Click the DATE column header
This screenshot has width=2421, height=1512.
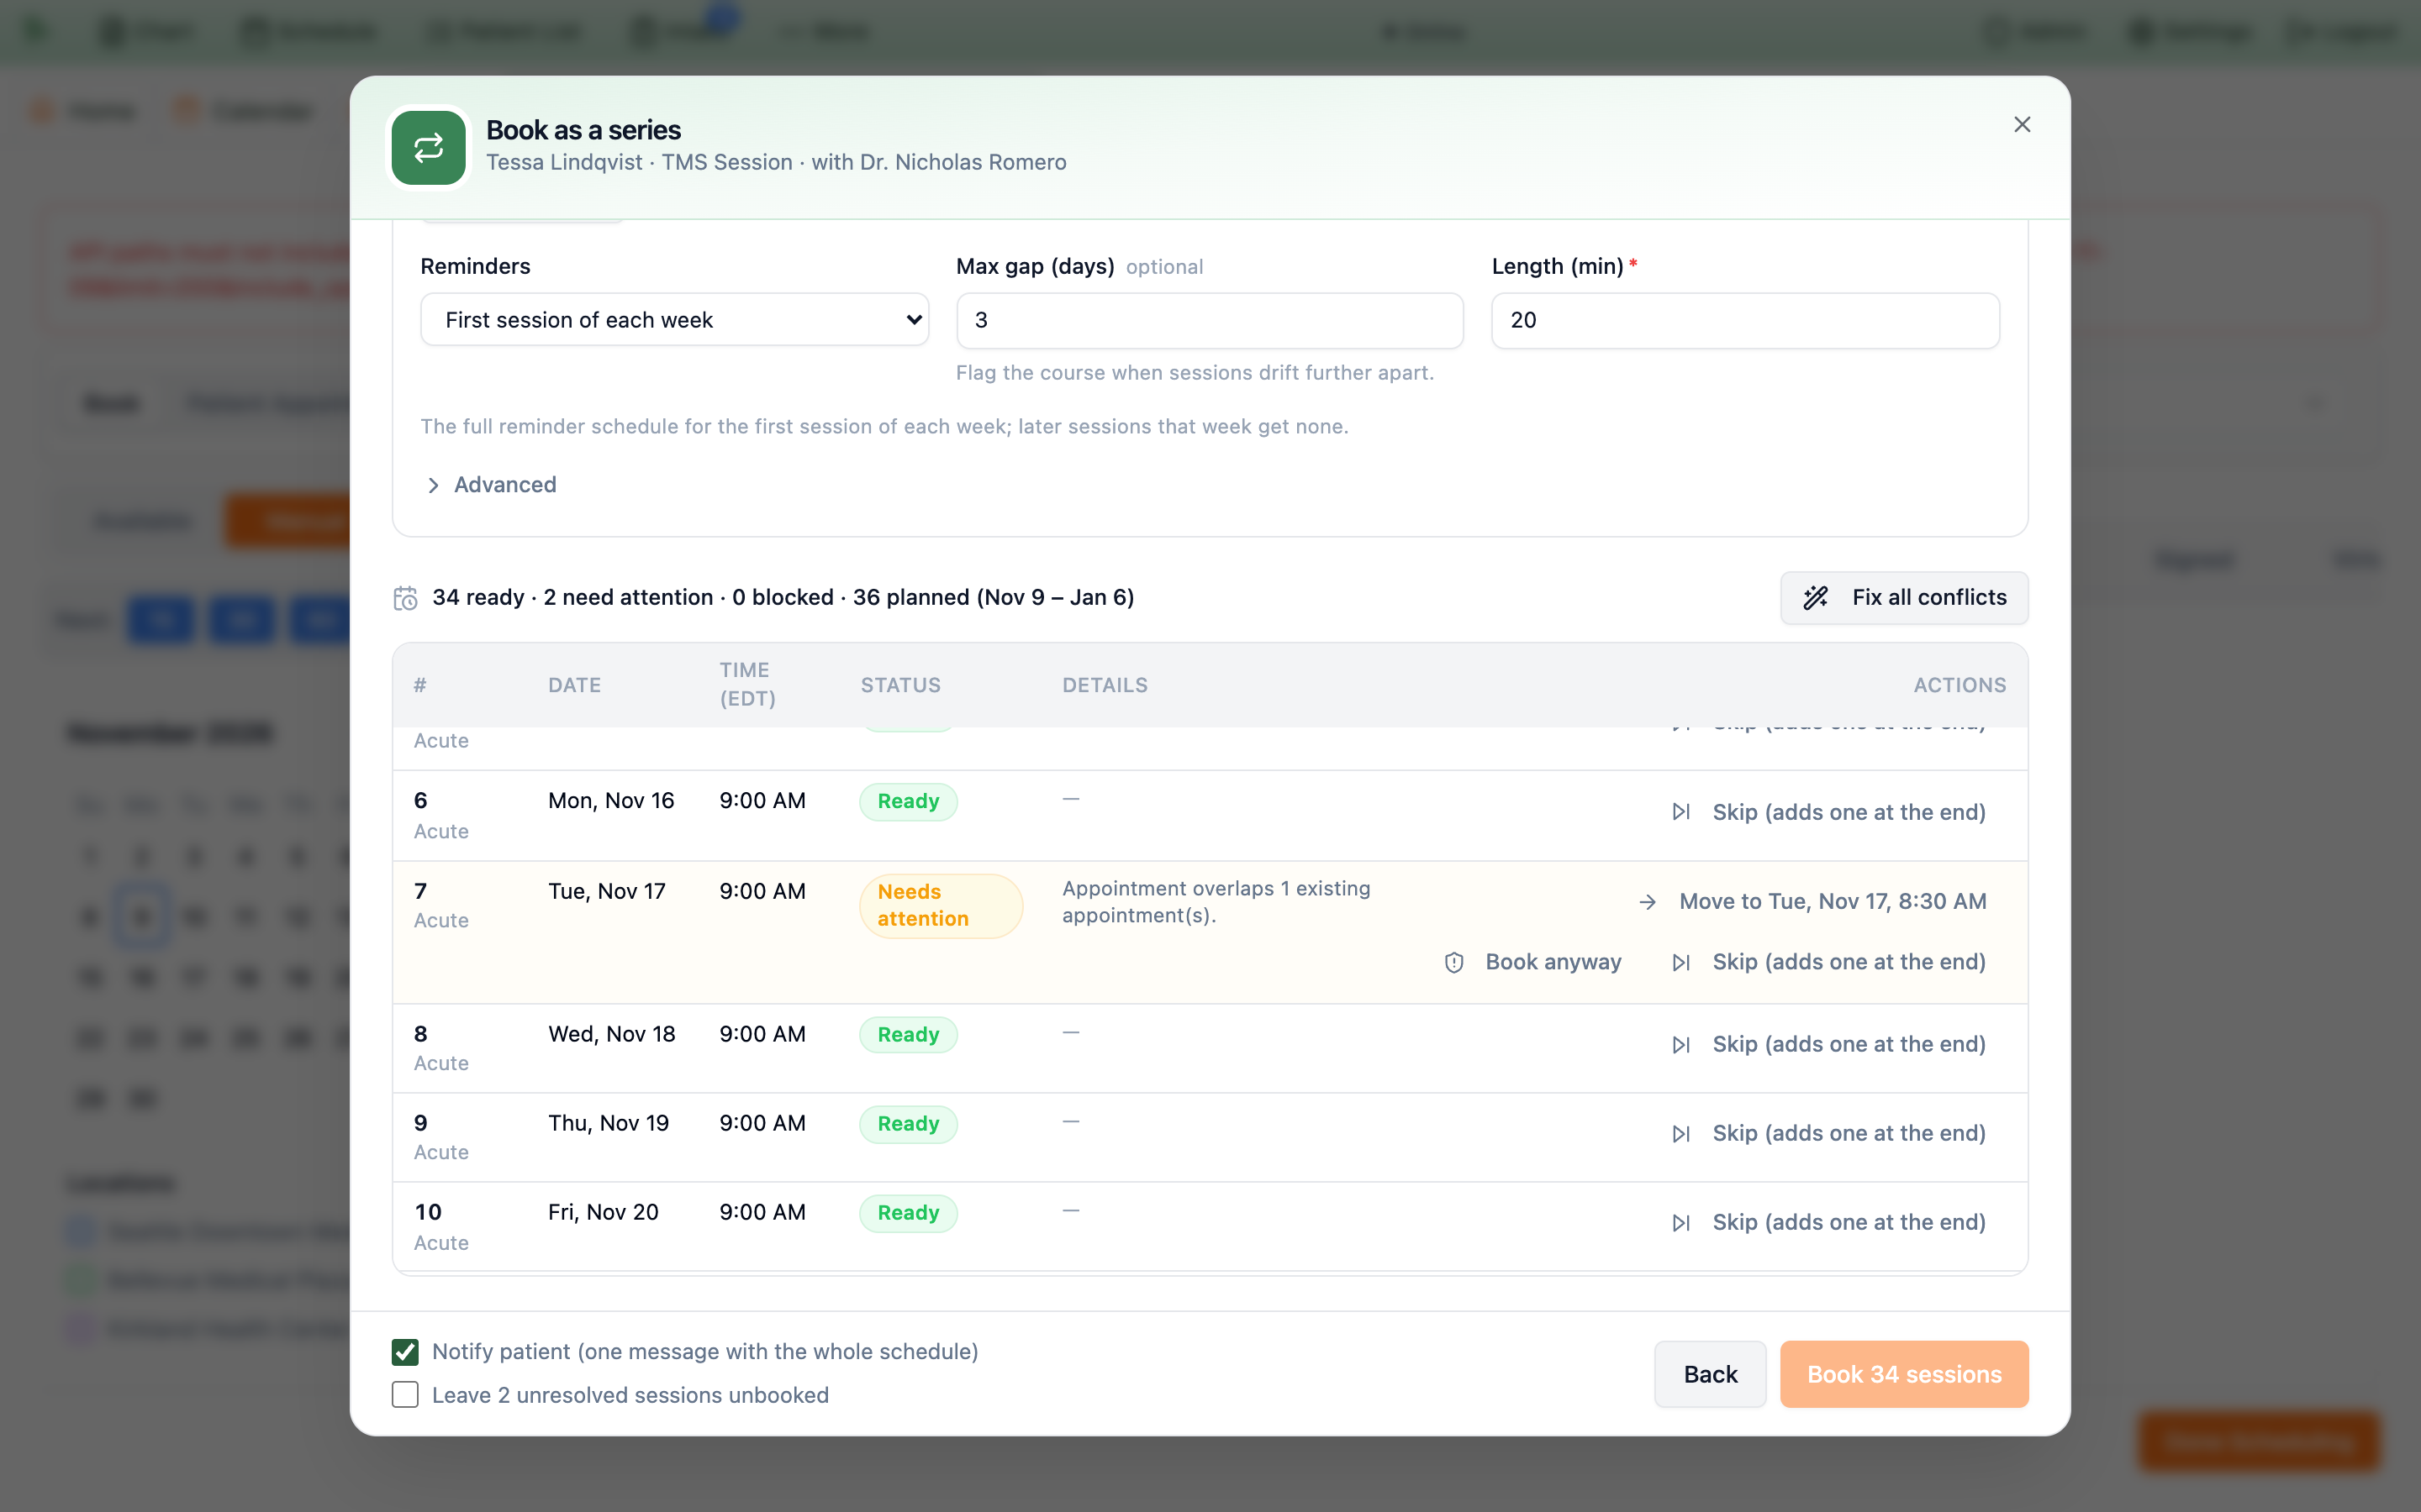(574, 686)
